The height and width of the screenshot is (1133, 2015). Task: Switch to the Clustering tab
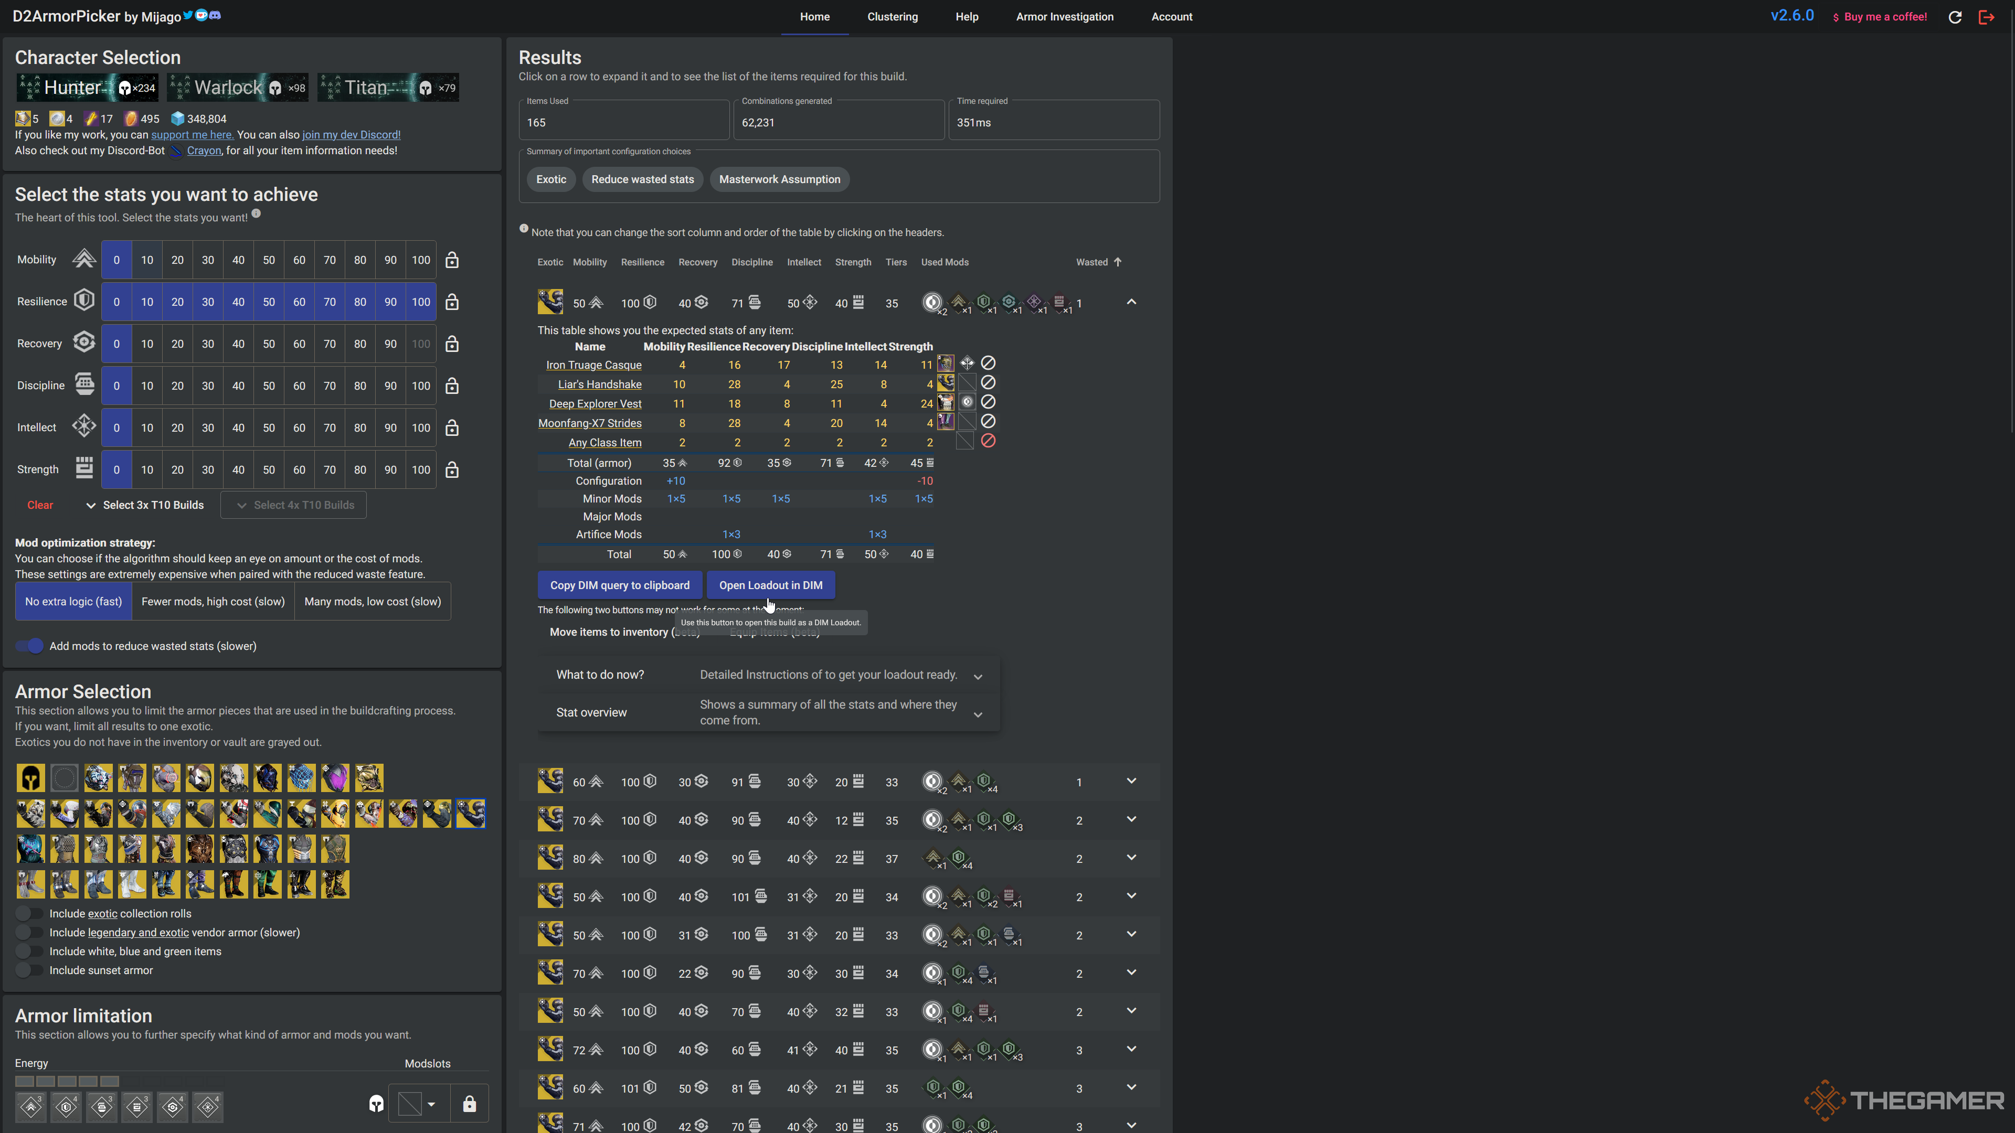pos(893,16)
